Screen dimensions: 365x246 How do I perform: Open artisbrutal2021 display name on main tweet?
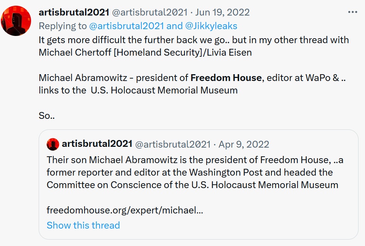tap(73, 12)
